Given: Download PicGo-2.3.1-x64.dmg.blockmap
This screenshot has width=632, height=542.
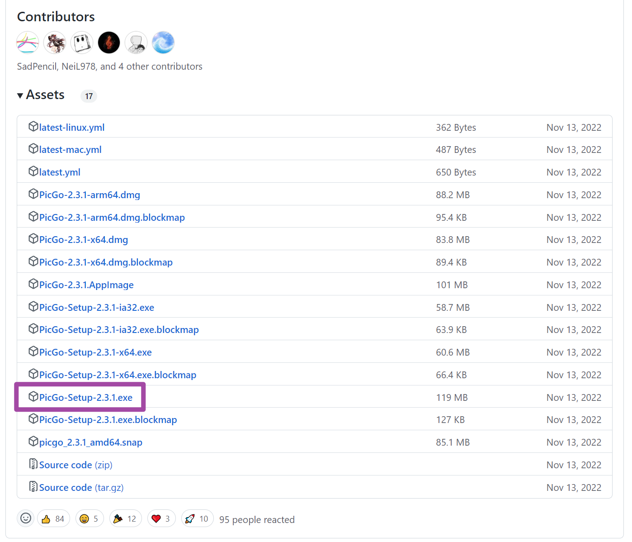Looking at the screenshot, I should pos(106,262).
